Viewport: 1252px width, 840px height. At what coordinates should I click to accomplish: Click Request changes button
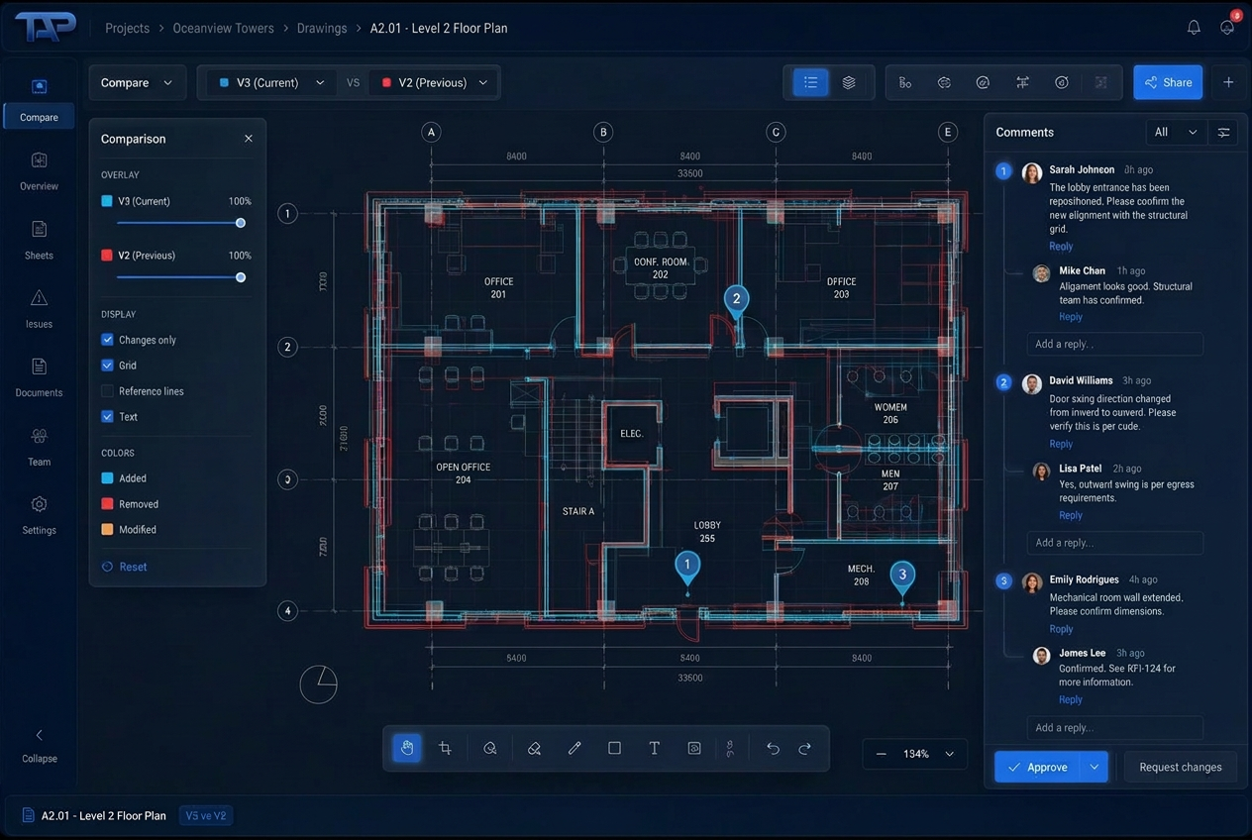pos(1181,767)
